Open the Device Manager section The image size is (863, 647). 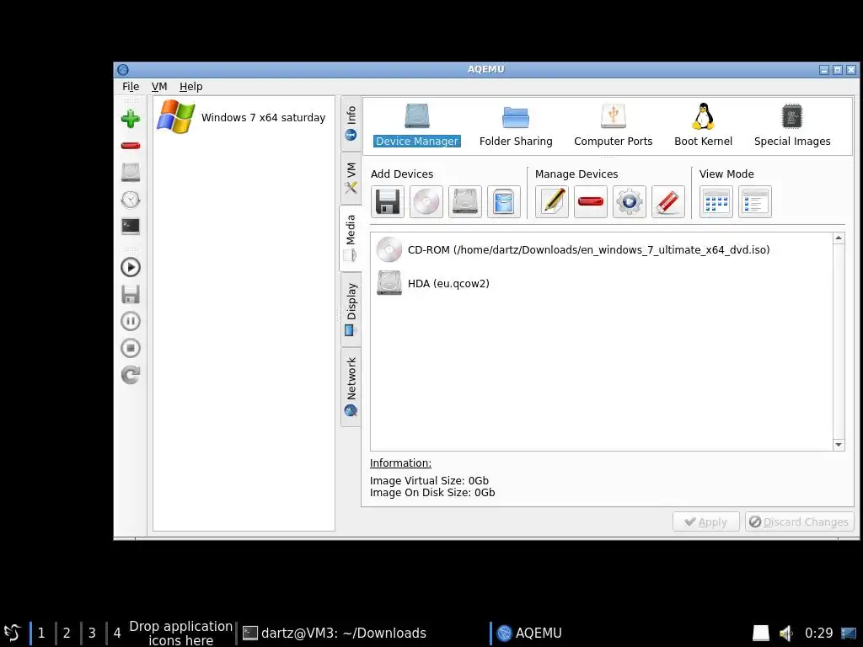(416, 126)
